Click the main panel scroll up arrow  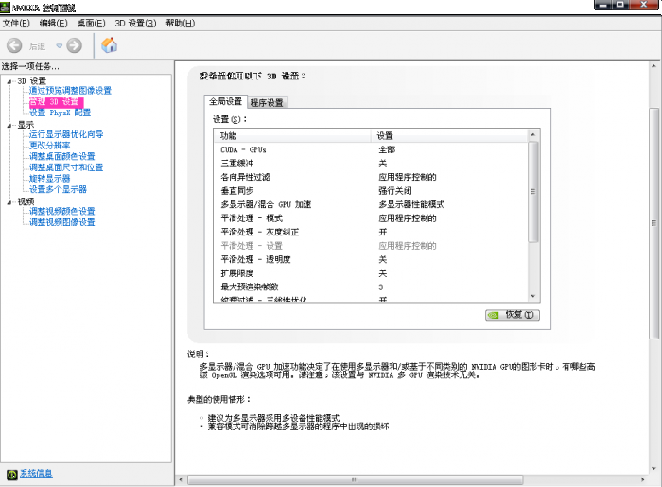pyautogui.click(x=654, y=66)
